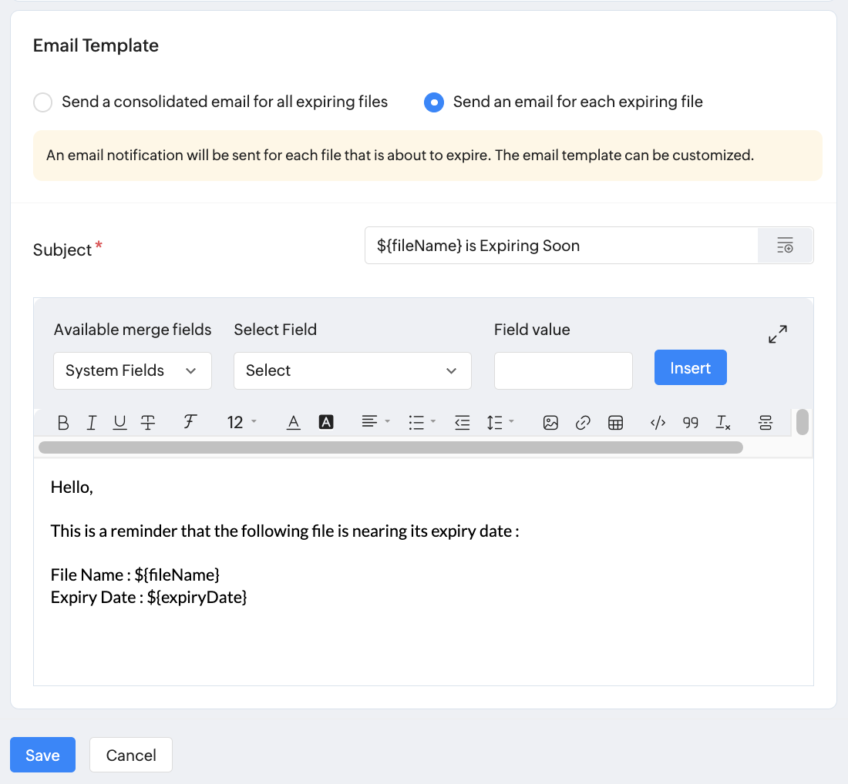Image resolution: width=848 pixels, height=784 pixels.
Task: Click the Field value input box
Action: (x=563, y=371)
